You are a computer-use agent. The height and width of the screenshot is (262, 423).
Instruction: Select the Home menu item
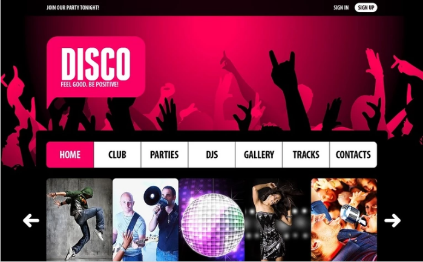coord(70,155)
